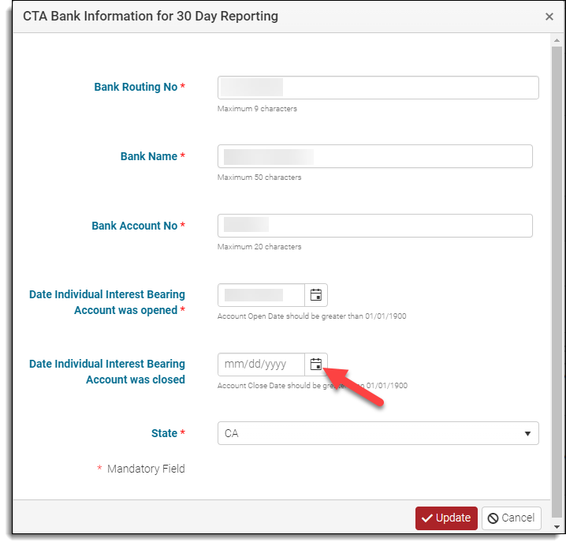
Task: Open calendar picker for account closed date
Action: 316,365
